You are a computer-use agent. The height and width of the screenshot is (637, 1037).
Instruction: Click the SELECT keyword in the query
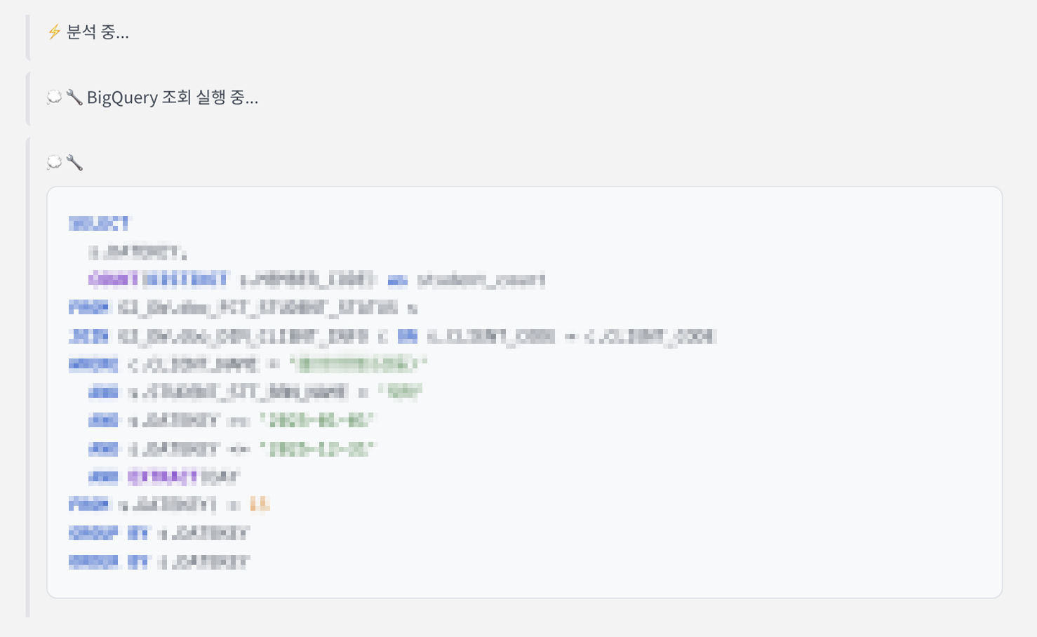(99, 224)
